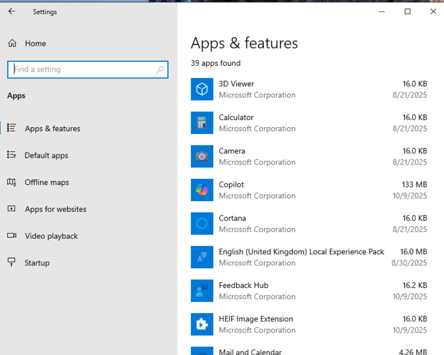
Task: Go back using the back arrow
Action: 12,11
